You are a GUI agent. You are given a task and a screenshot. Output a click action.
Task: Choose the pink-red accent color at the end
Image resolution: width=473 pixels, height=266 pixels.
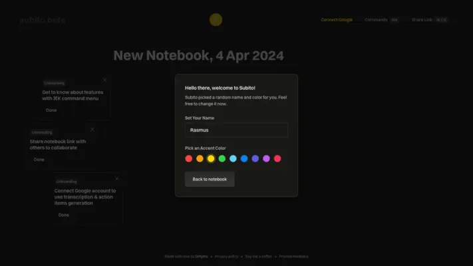pyautogui.click(x=277, y=158)
